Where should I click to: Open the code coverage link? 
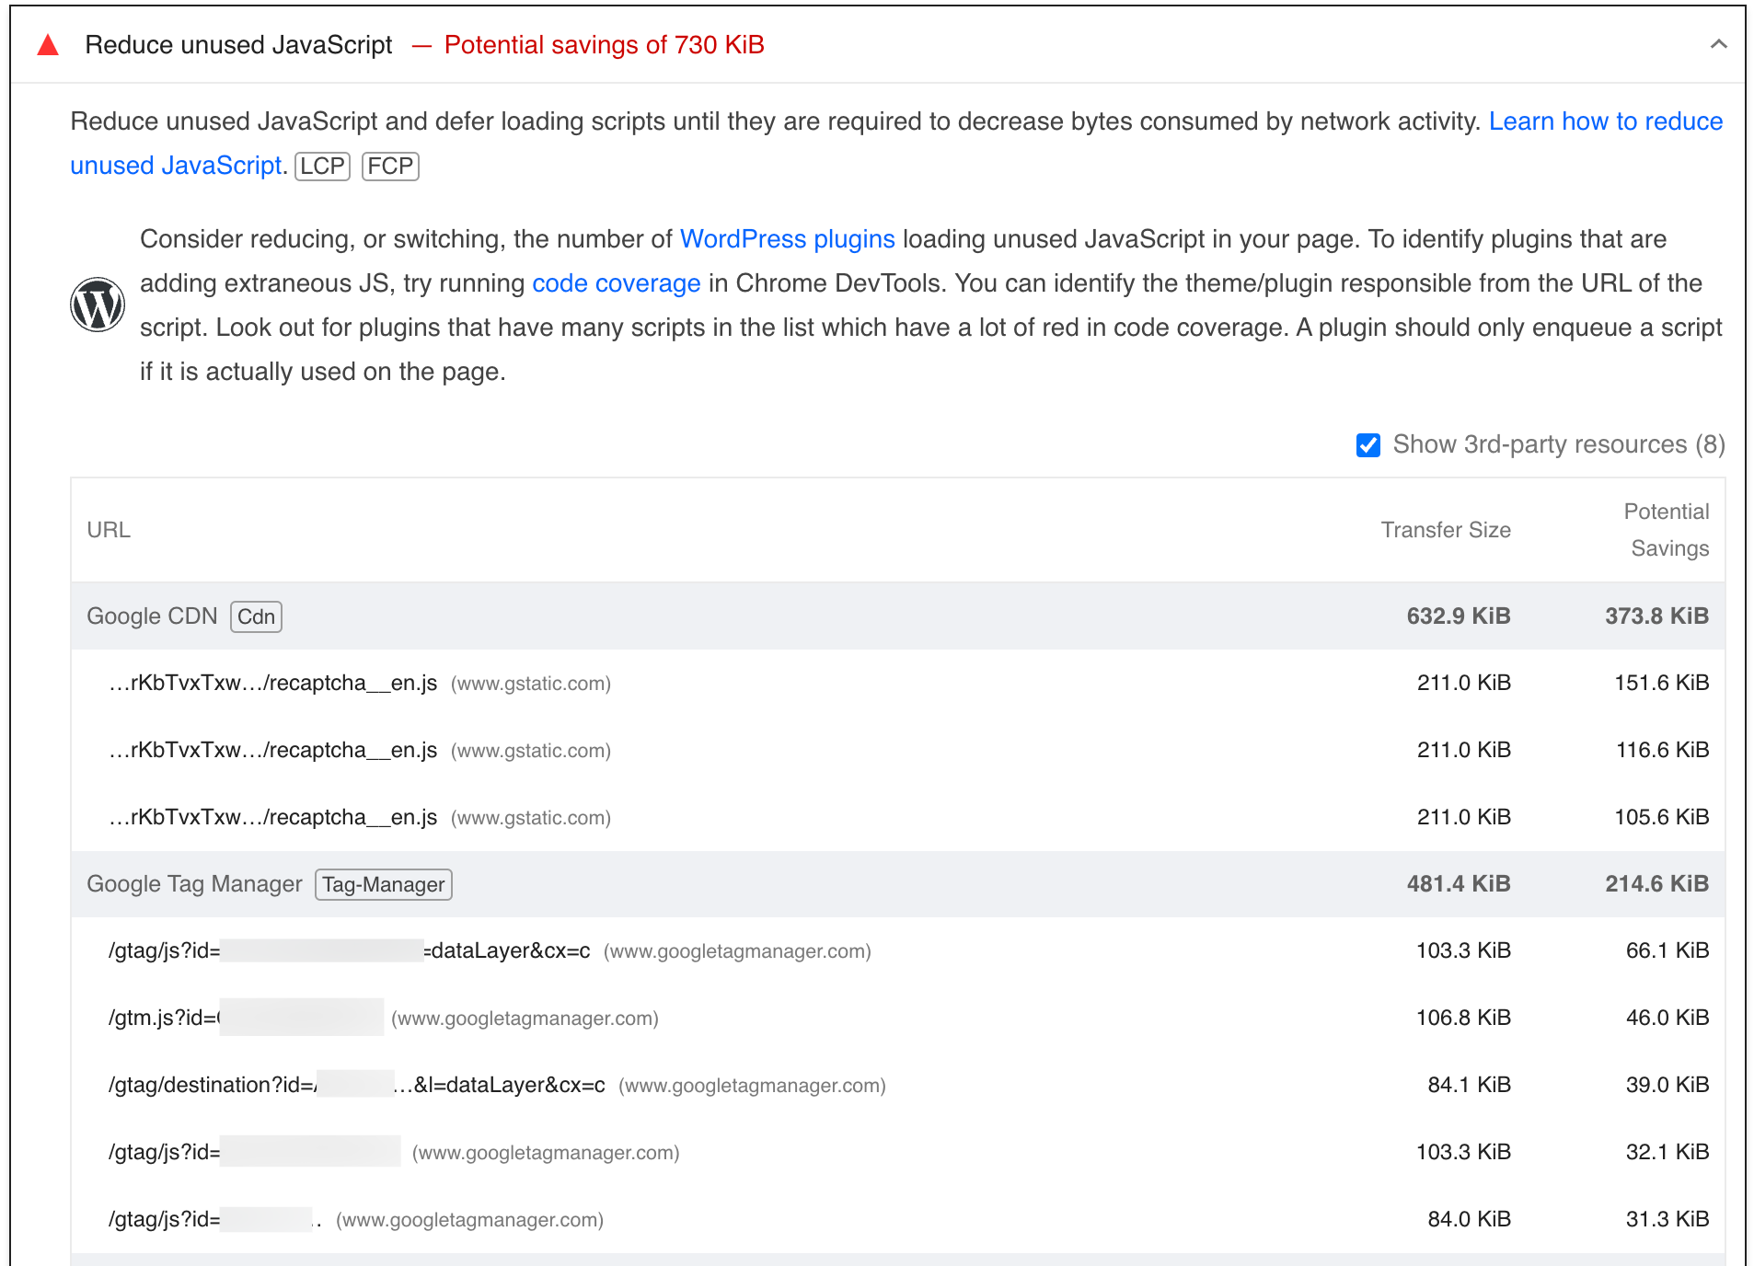pos(616,282)
